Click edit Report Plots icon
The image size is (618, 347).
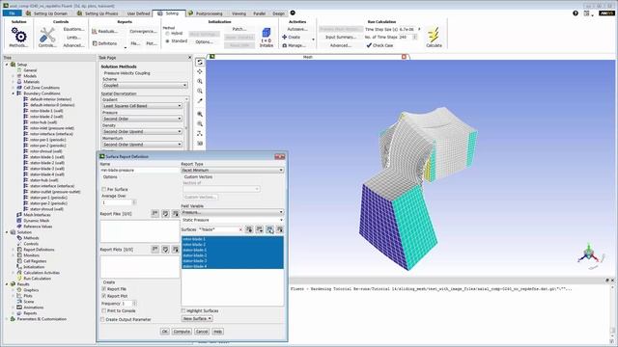click(165, 250)
